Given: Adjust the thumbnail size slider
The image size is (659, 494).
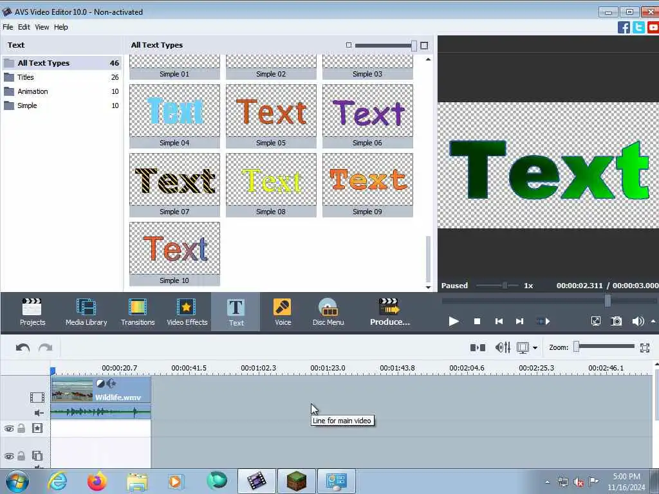Looking at the screenshot, I should pyautogui.click(x=414, y=46).
